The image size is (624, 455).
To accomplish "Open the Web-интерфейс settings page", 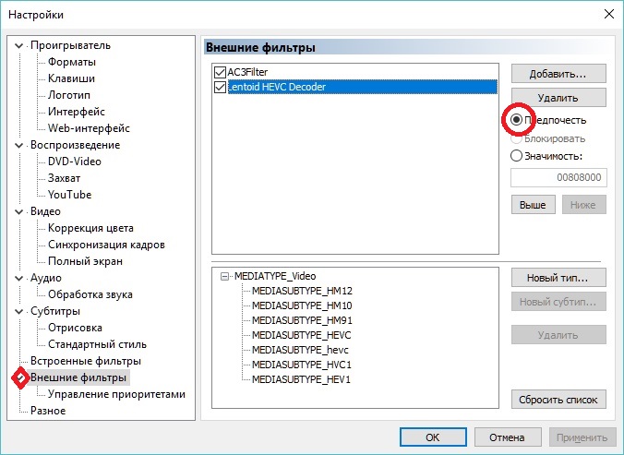I will point(89,128).
